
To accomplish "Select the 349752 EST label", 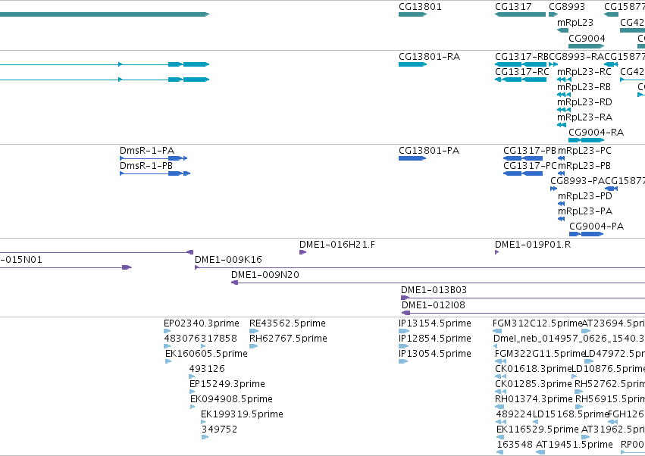I will coord(219,429).
